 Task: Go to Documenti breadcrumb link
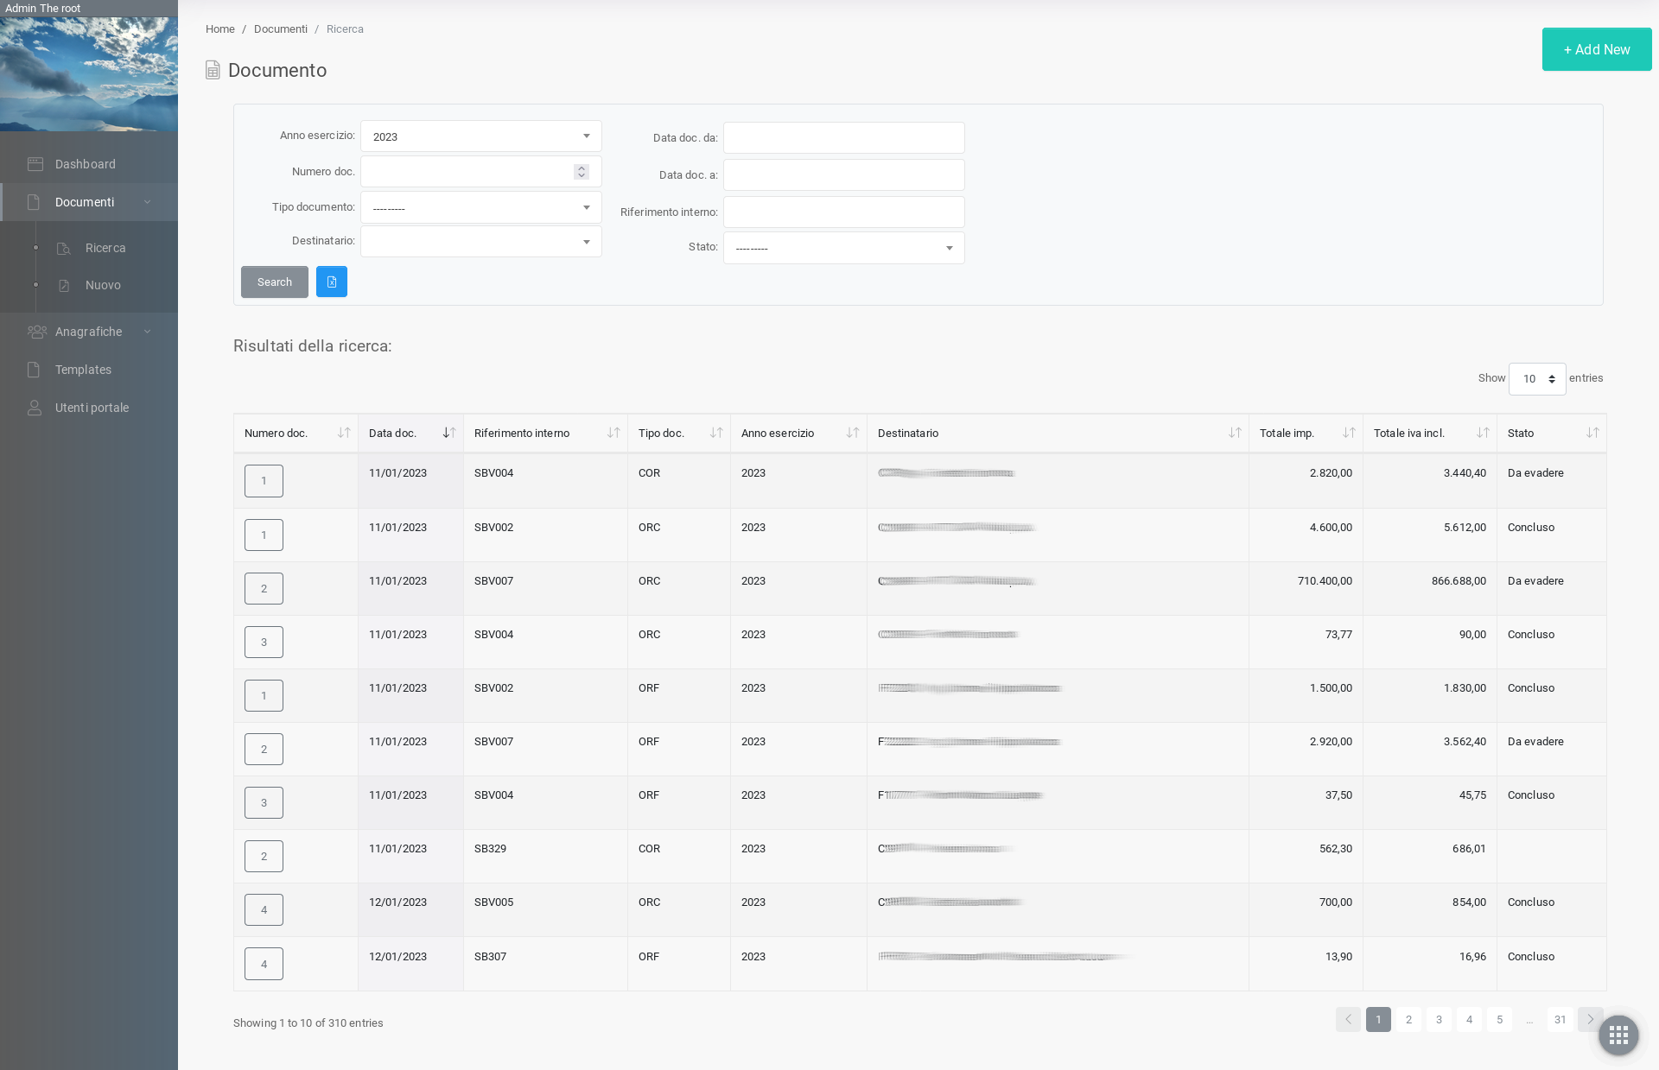[x=281, y=29]
